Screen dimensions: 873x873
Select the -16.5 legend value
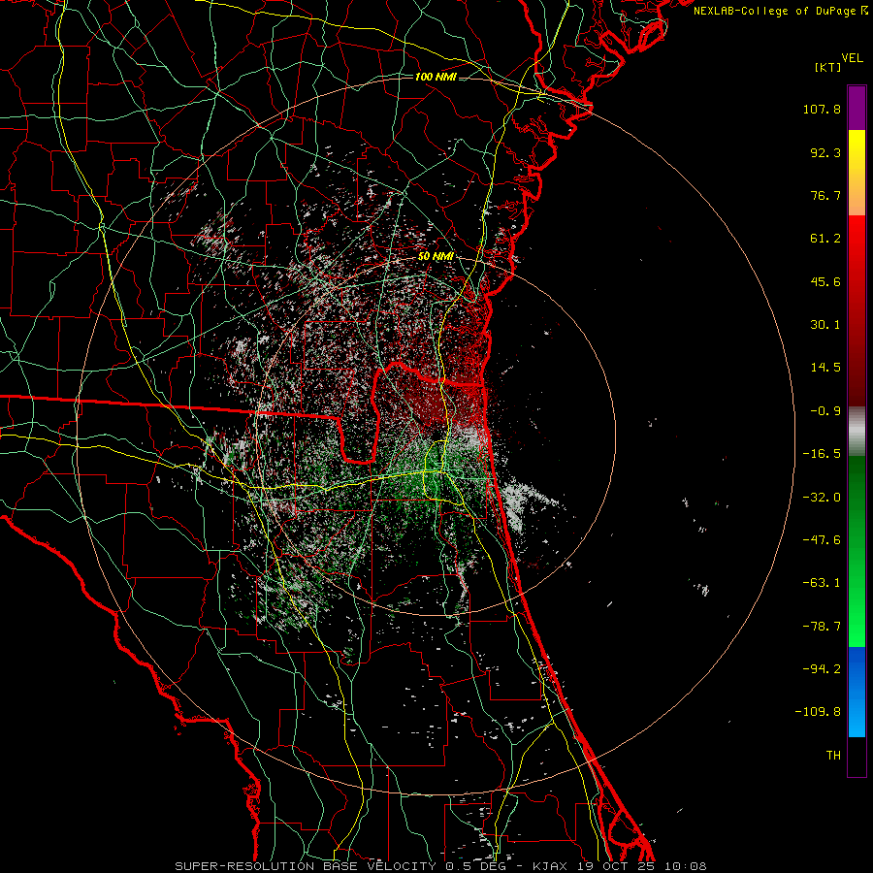822,454
